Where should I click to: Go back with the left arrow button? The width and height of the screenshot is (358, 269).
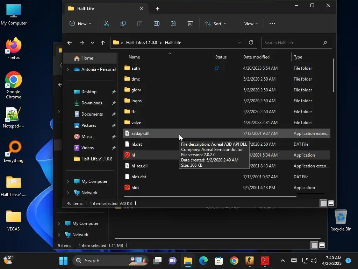coord(70,42)
